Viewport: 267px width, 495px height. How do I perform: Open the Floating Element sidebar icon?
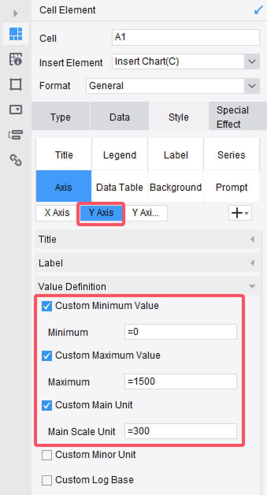pyautogui.click(x=16, y=85)
